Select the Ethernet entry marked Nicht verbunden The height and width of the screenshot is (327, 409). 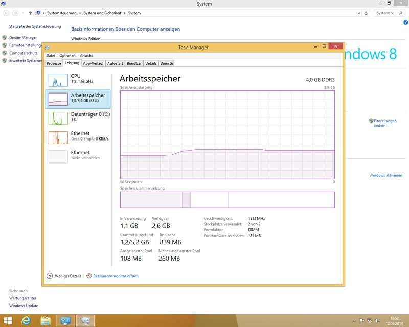pos(78,156)
